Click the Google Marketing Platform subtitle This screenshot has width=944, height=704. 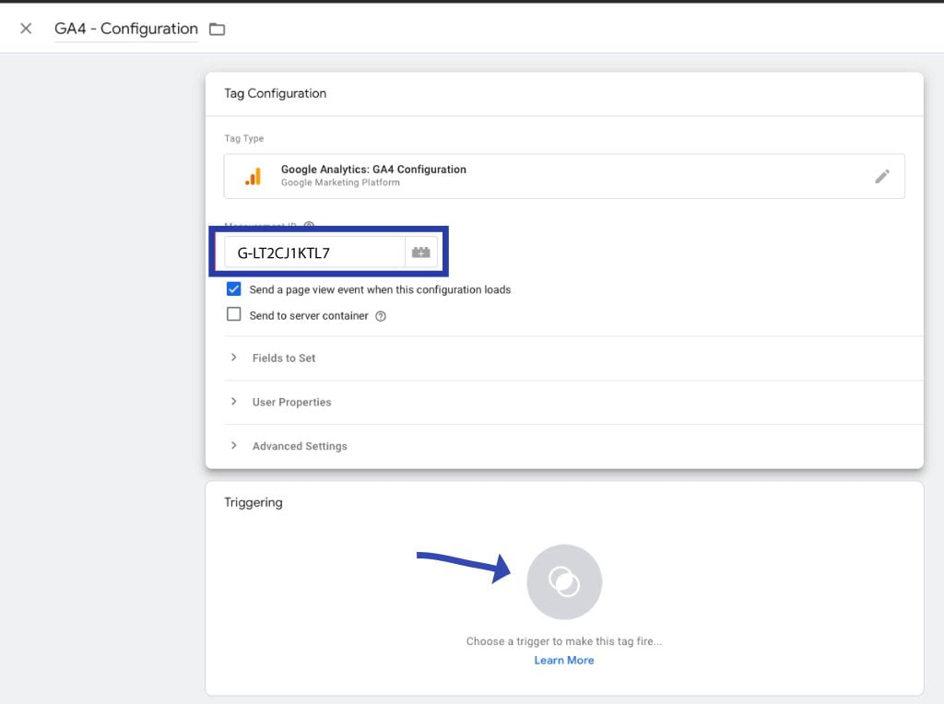tap(340, 182)
